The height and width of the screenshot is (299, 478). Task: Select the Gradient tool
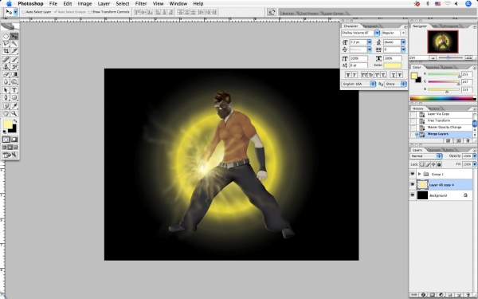[14, 74]
